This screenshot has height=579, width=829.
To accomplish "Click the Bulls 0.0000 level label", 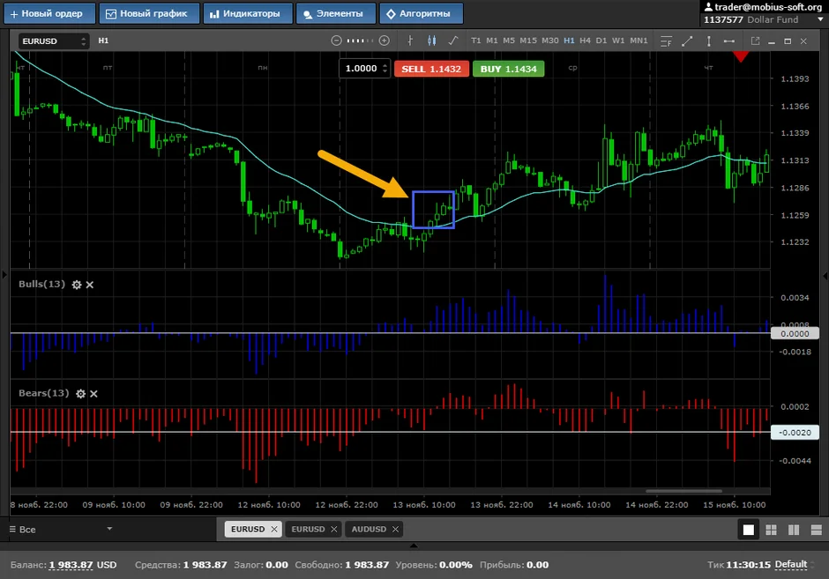I will click(795, 333).
